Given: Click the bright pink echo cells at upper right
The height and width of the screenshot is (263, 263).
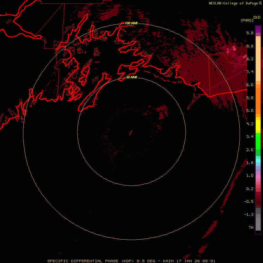Looking at the screenshot, I should coord(232,49).
